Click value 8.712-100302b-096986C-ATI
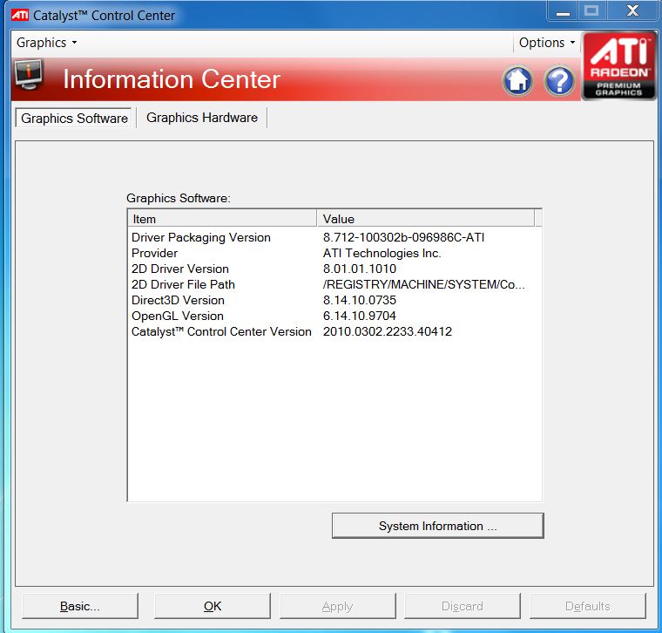Screen dimensions: 662x633 click(403, 237)
